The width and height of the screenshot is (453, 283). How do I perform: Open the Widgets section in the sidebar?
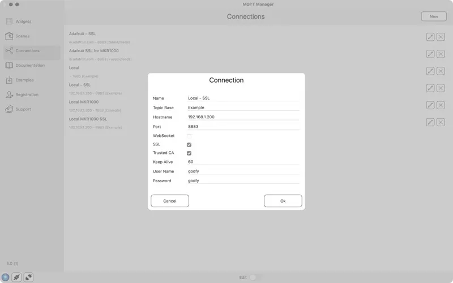(x=23, y=22)
